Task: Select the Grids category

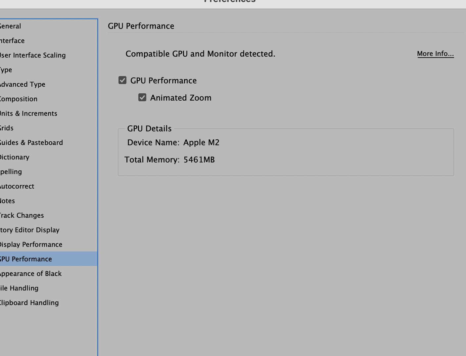Action: coord(7,128)
